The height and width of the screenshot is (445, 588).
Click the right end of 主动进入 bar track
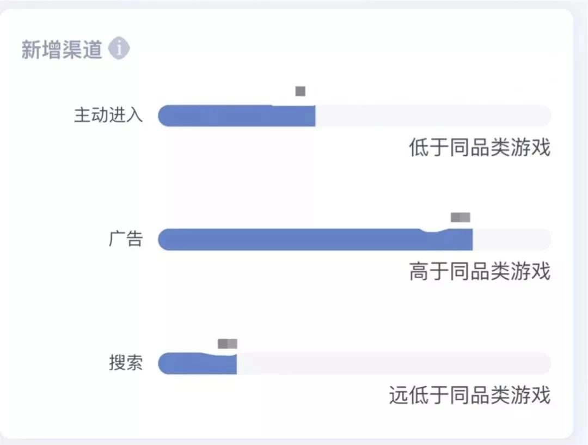[x=544, y=115]
